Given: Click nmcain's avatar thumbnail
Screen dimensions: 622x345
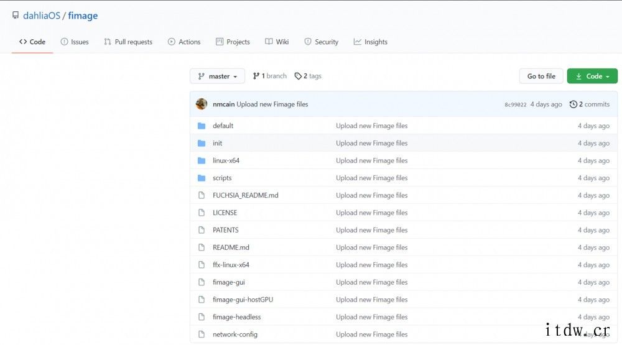Looking at the screenshot, I should (x=202, y=104).
